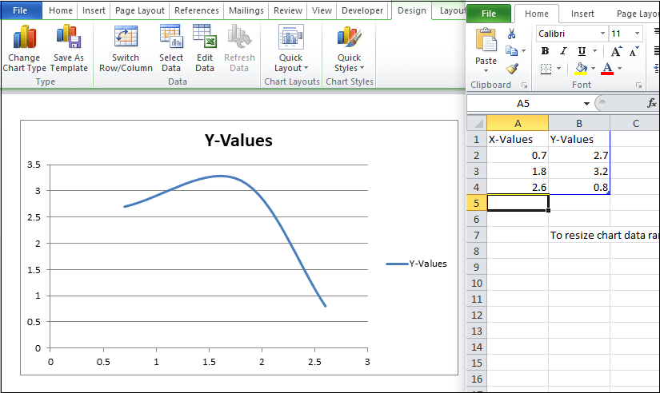Open the Mailings tab

[x=246, y=10]
